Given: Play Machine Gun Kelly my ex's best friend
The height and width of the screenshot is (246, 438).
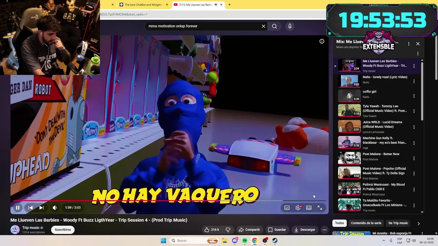Looking at the screenshot, I should tap(349, 142).
